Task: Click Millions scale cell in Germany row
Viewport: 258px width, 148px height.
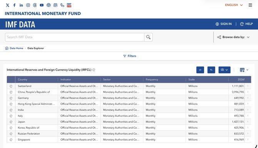Action: tap(207, 98)
